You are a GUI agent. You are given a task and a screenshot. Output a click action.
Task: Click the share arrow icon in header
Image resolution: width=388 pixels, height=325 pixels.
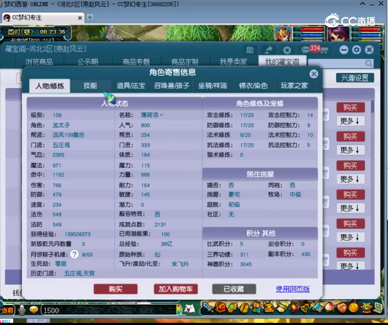click(x=269, y=50)
